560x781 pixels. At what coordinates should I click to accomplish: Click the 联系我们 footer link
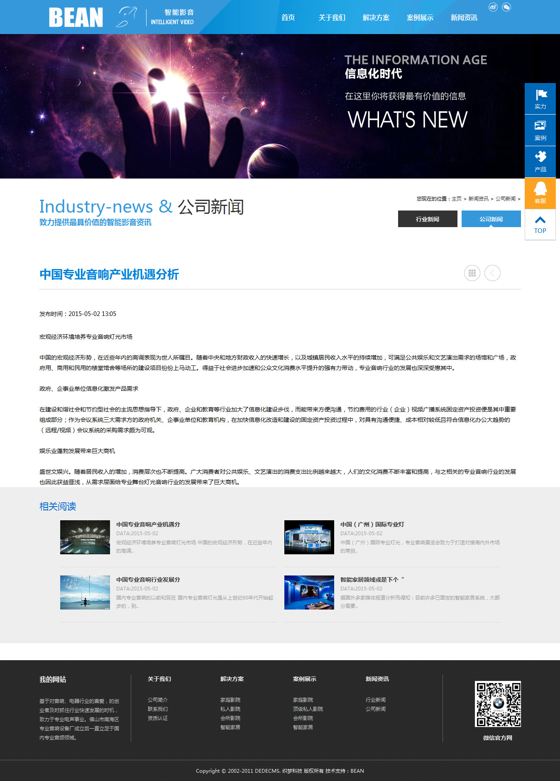coord(158,709)
